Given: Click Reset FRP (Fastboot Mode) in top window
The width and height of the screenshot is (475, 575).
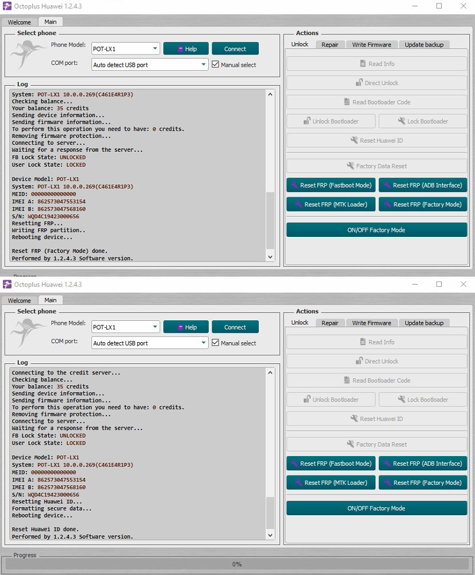Looking at the screenshot, I should [331, 185].
